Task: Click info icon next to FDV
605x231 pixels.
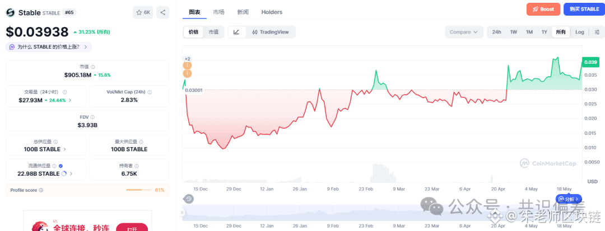Action: click(x=92, y=117)
